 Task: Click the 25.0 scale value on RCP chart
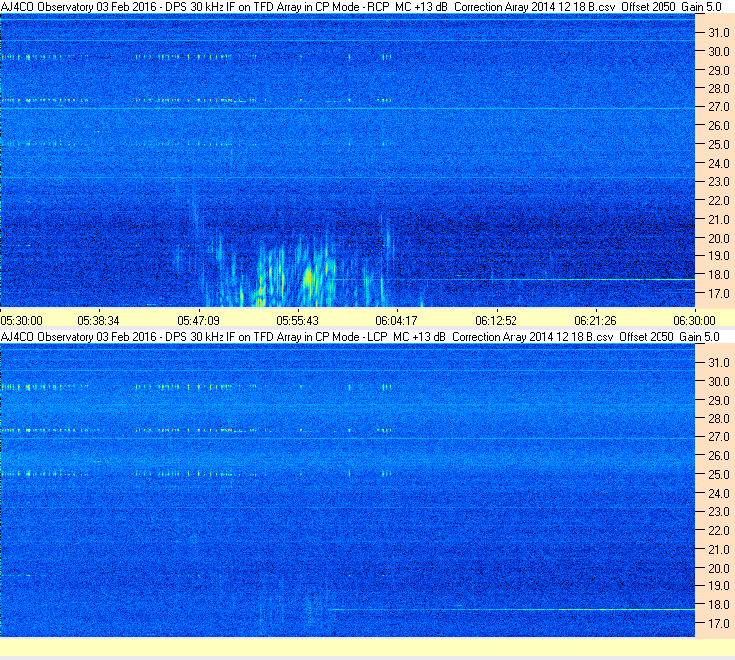pyautogui.click(x=719, y=145)
